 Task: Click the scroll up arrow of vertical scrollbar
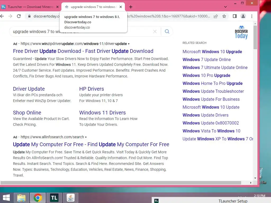[x=255, y=24]
